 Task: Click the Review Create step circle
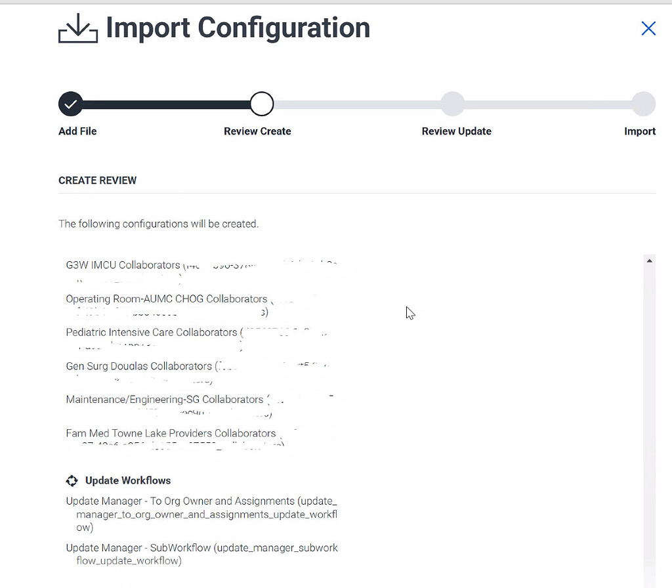261,104
